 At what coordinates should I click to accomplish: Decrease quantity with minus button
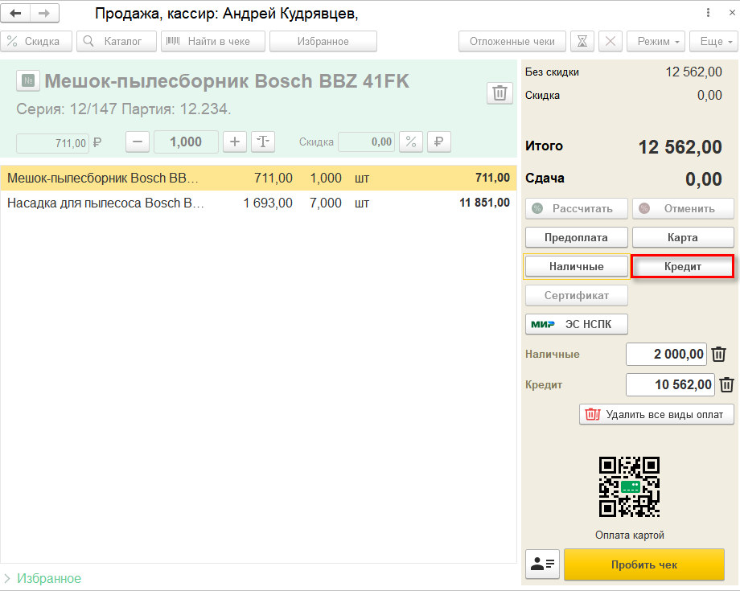click(x=138, y=142)
